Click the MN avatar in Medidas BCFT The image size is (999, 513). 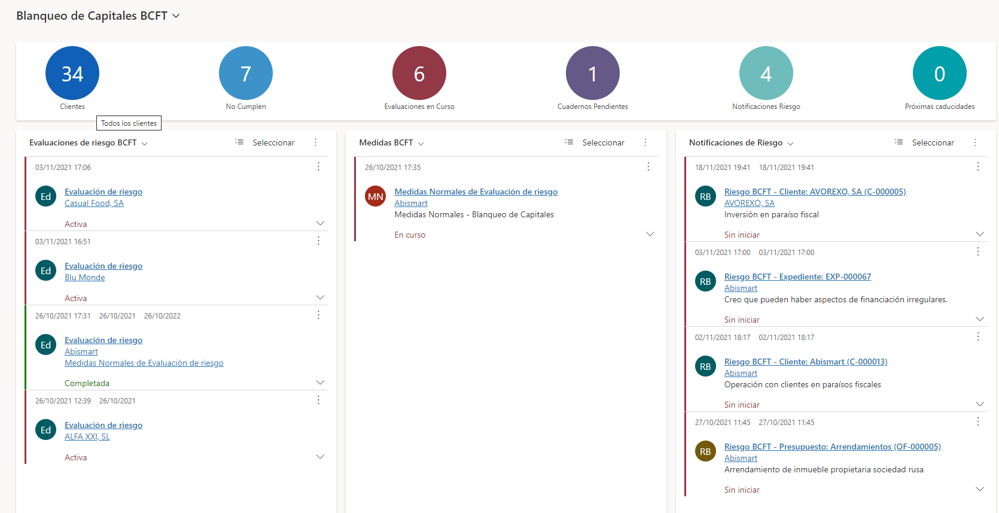tap(376, 196)
